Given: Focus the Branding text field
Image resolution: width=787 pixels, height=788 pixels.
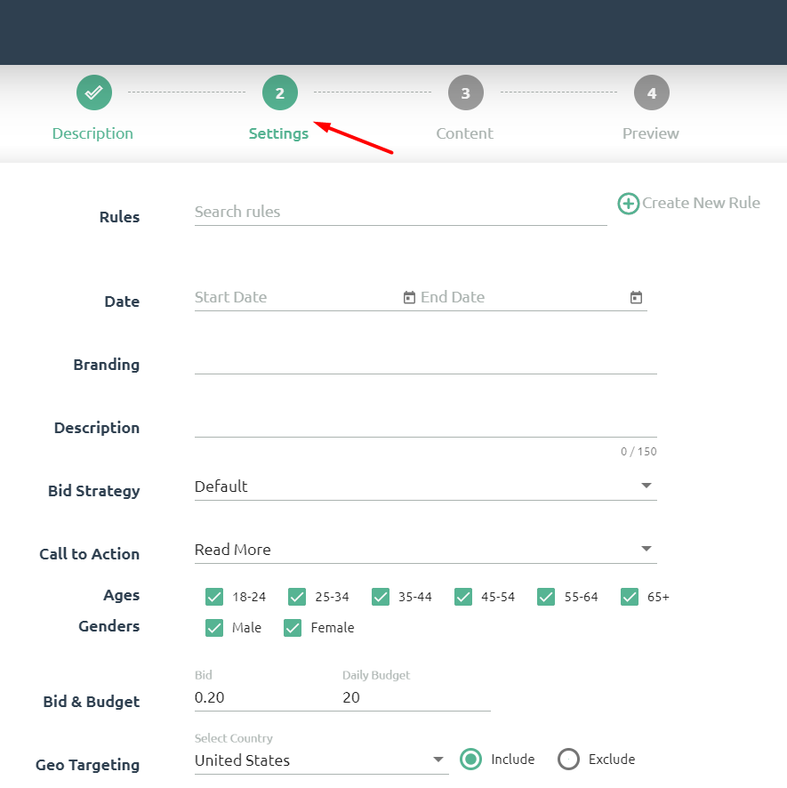Looking at the screenshot, I should pyautogui.click(x=425, y=361).
